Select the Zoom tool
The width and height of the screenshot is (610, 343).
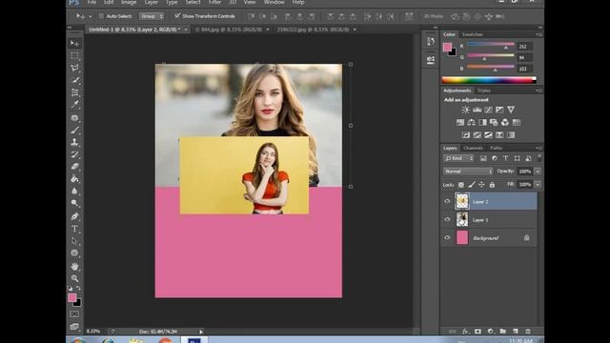[74, 278]
